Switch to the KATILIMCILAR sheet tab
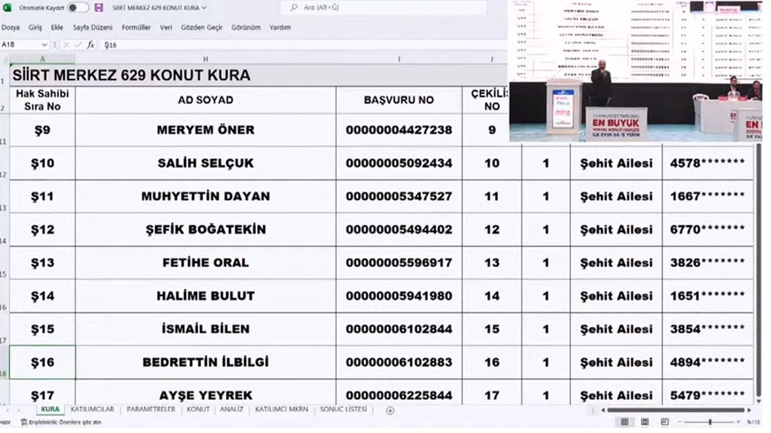Screen dimensions: 771x433 [92, 409]
